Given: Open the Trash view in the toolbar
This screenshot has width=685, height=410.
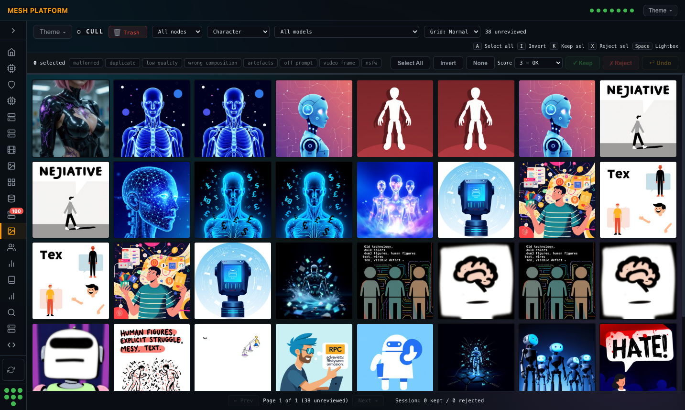Looking at the screenshot, I should point(128,32).
